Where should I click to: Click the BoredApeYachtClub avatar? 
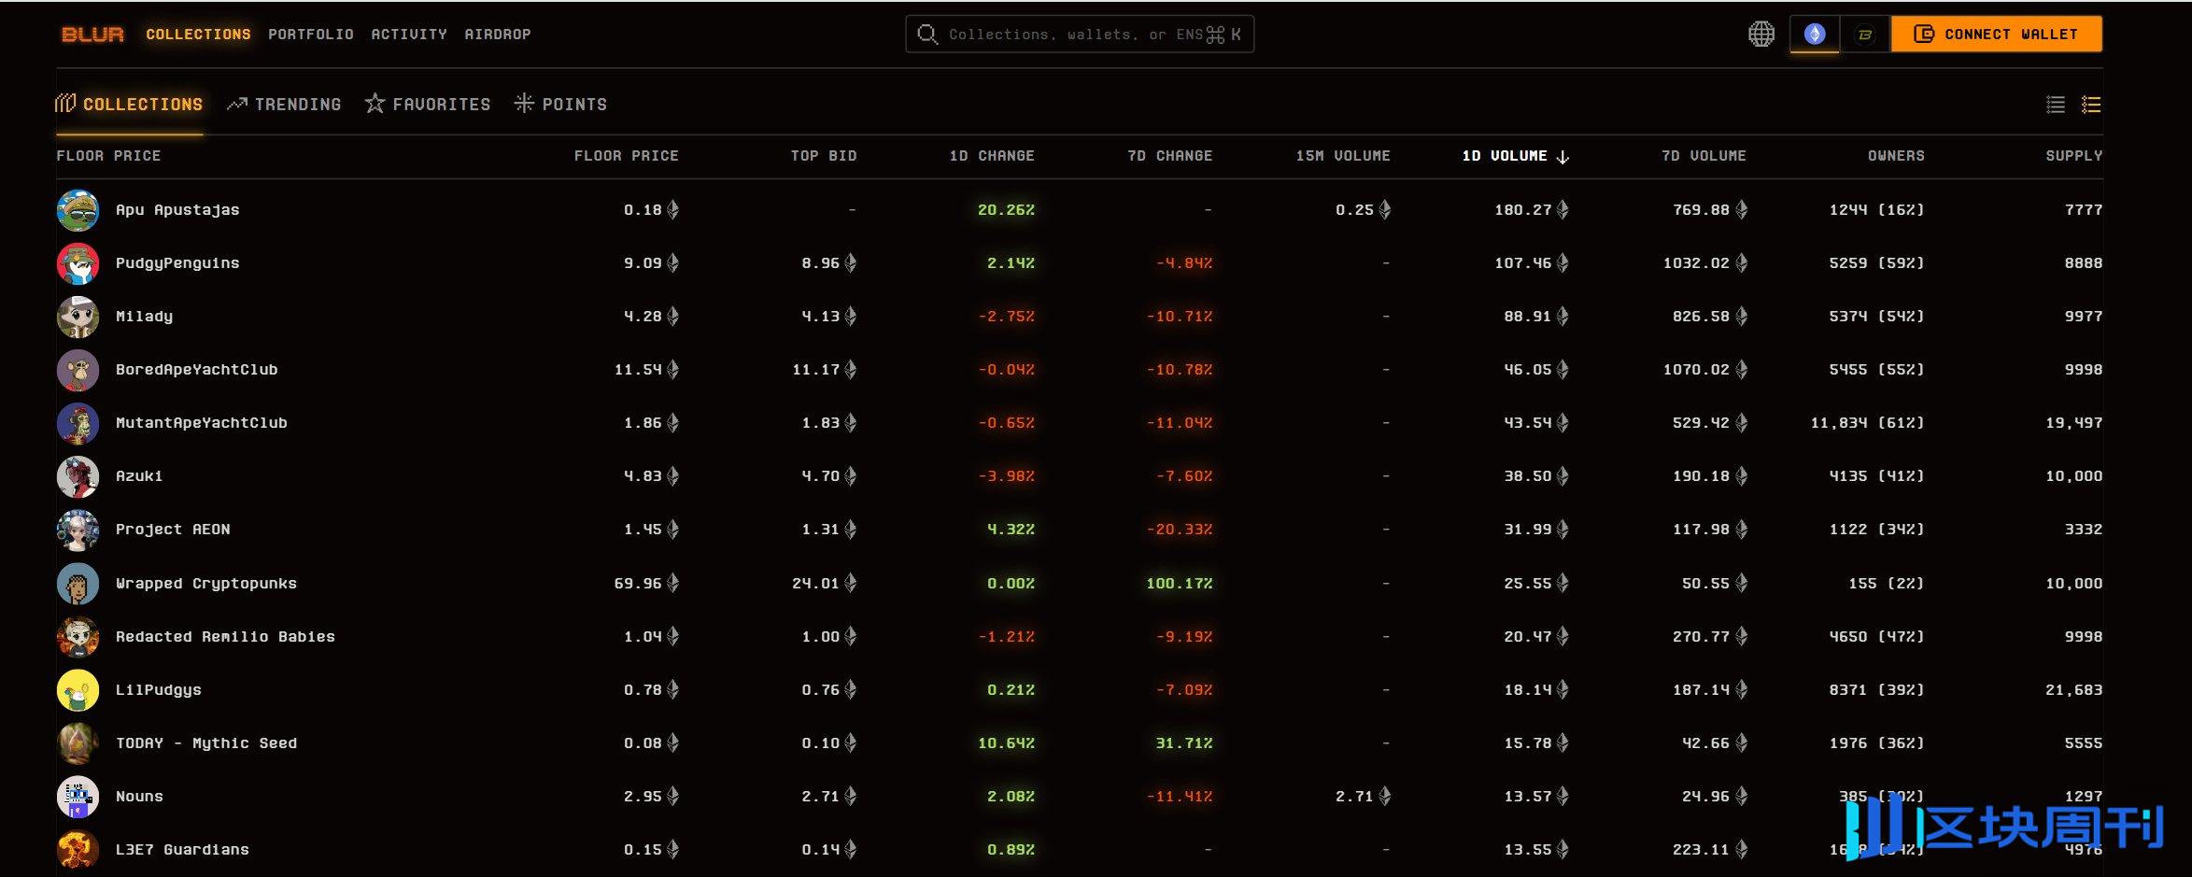point(78,370)
